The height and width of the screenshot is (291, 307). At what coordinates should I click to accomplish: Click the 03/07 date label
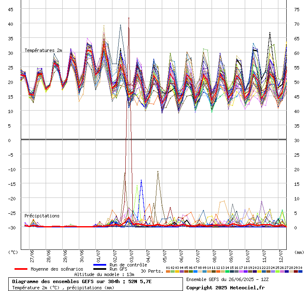pyautogui.click(x=132, y=256)
